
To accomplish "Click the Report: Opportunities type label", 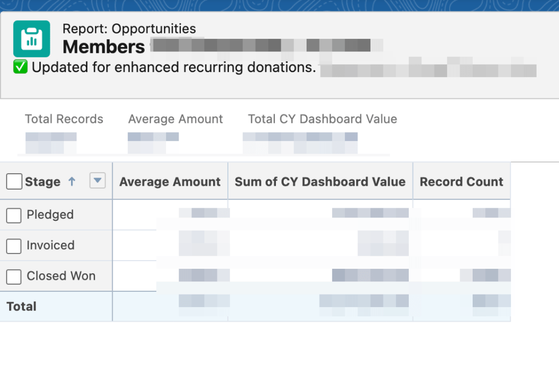I will tap(129, 29).
